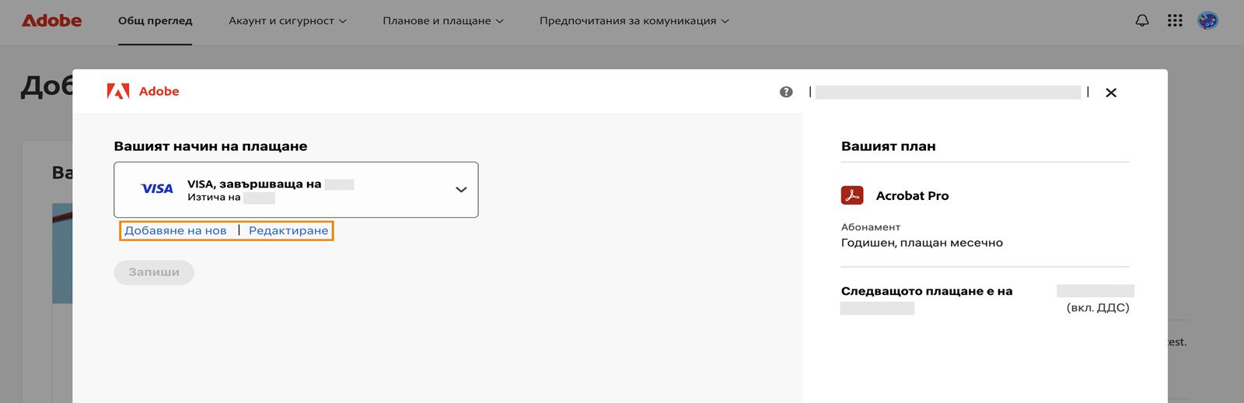Expand the Акаунт и сигурност menu
Viewport: 1244px width, 403px height.
pos(288,21)
